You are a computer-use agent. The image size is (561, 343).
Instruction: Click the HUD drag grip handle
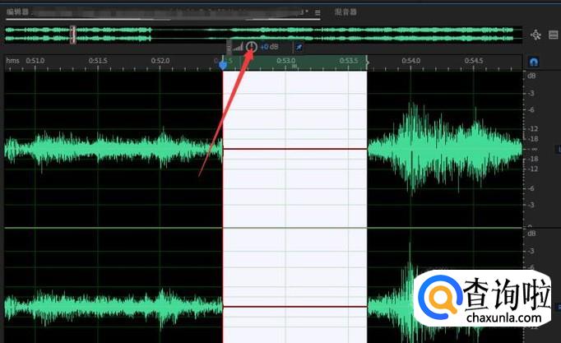(x=229, y=47)
